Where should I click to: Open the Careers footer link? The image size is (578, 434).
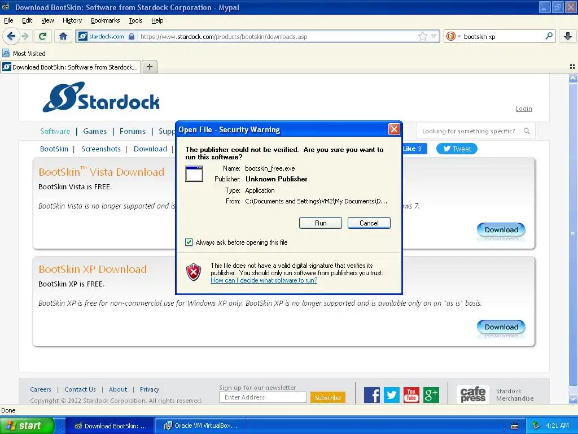(41, 389)
